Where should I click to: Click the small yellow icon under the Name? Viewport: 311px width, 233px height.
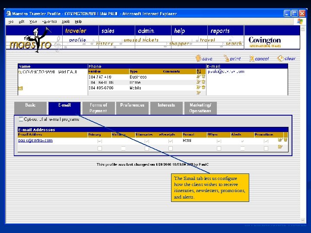tap(20, 88)
